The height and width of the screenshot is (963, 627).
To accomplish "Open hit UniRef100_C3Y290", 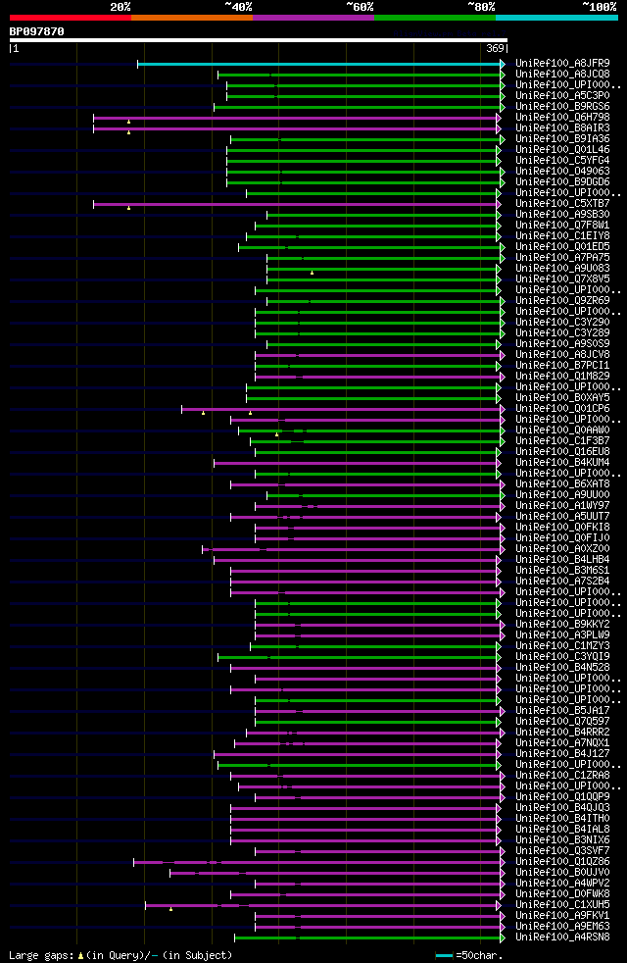I will pyautogui.click(x=562, y=323).
